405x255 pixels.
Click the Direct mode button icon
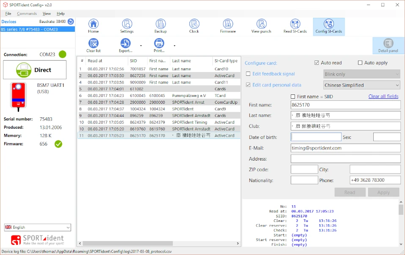point(24,70)
